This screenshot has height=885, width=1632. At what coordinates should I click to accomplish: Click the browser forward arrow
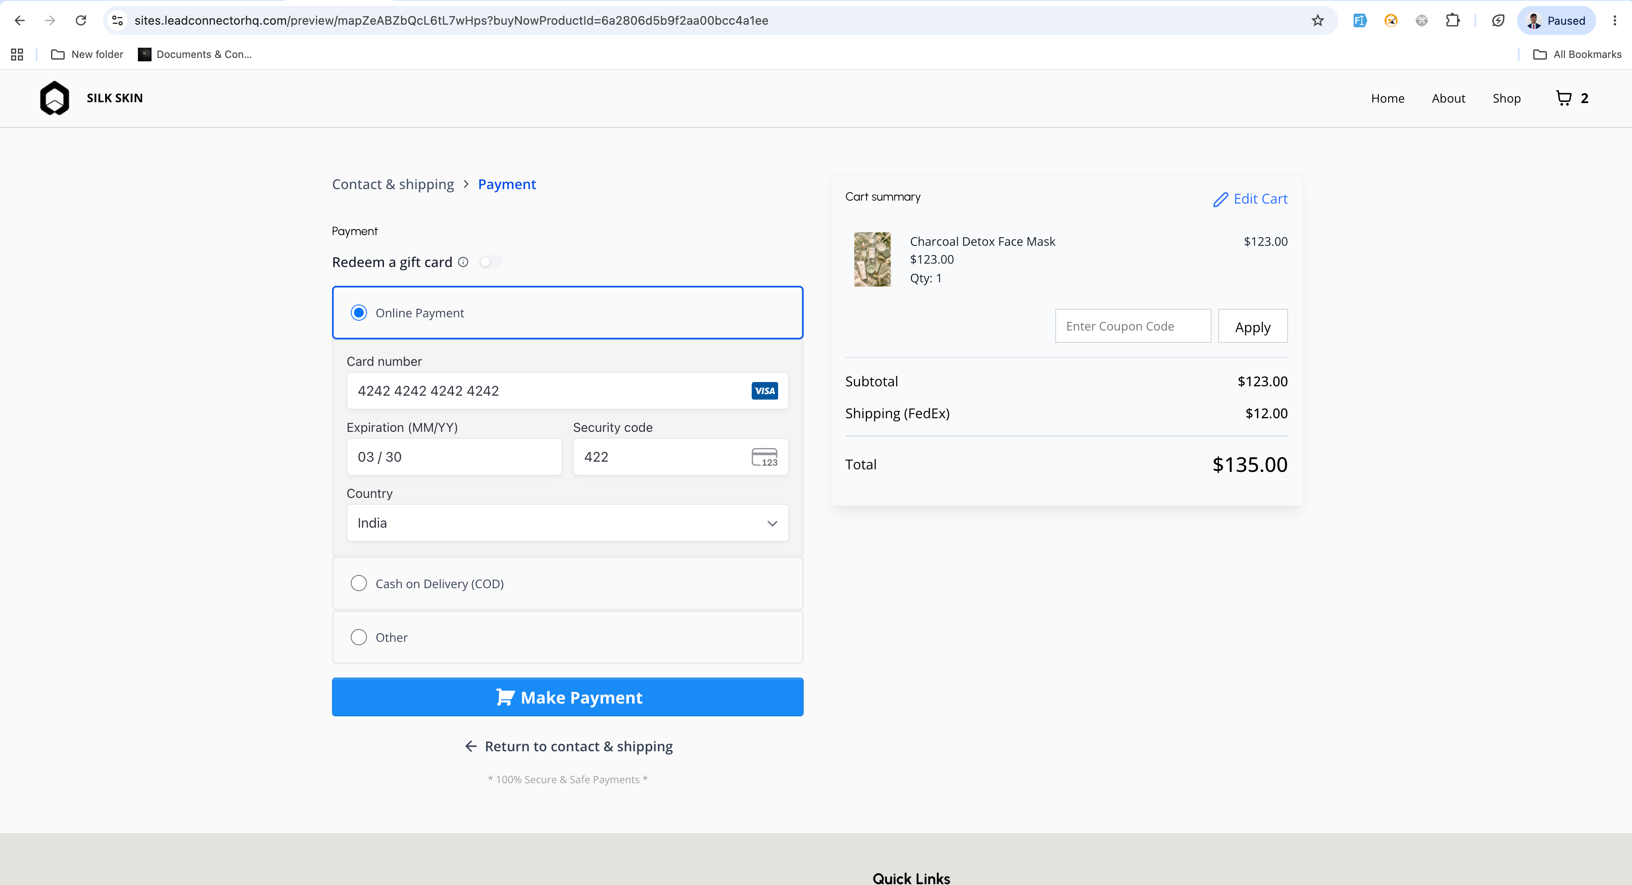coord(50,20)
